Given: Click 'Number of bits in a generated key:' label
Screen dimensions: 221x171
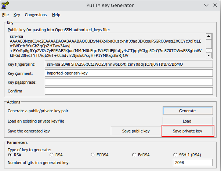Looking at the screenshot, I should coord(39,163).
